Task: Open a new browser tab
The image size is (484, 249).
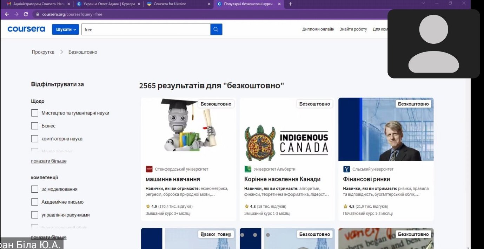Action: pyautogui.click(x=291, y=4)
